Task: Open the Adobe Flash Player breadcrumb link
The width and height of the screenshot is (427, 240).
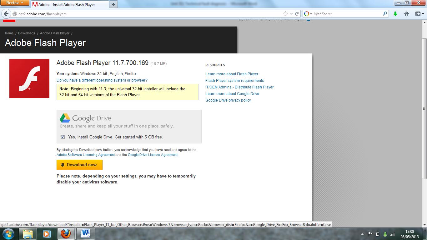Action: pyautogui.click(x=55, y=33)
